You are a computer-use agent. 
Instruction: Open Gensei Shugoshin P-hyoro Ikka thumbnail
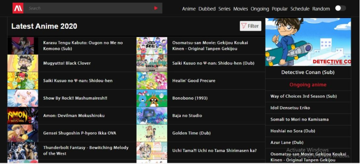click(23, 133)
